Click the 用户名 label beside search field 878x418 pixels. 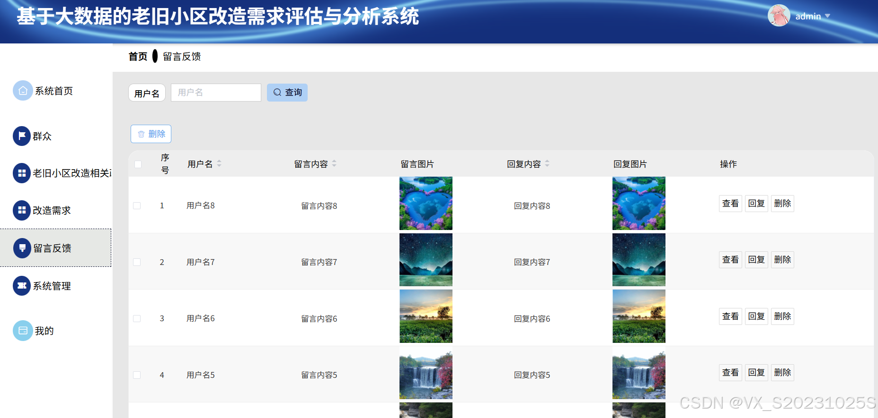coord(147,93)
